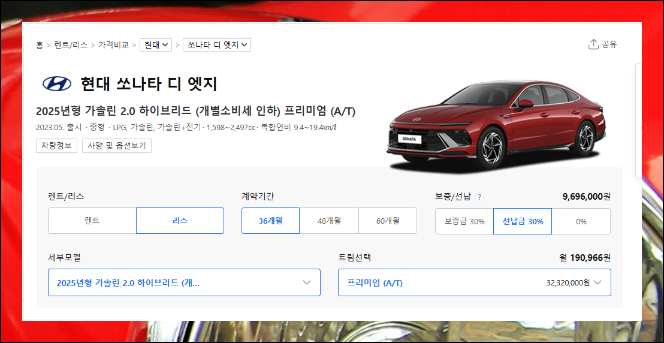The image size is (664, 343).
Task: Select the 0% deposit option
Action: pos(581,221)
